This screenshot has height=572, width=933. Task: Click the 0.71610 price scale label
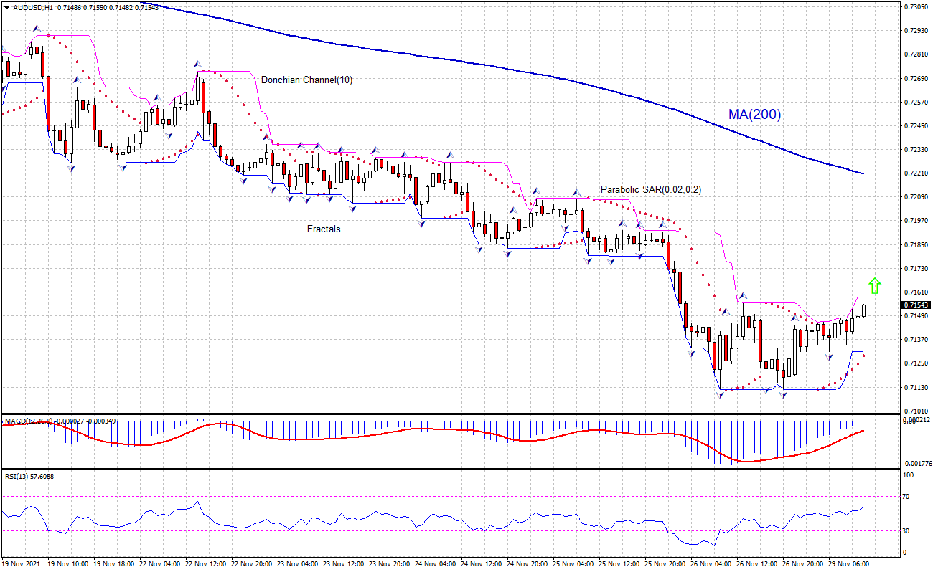[916, 292]
